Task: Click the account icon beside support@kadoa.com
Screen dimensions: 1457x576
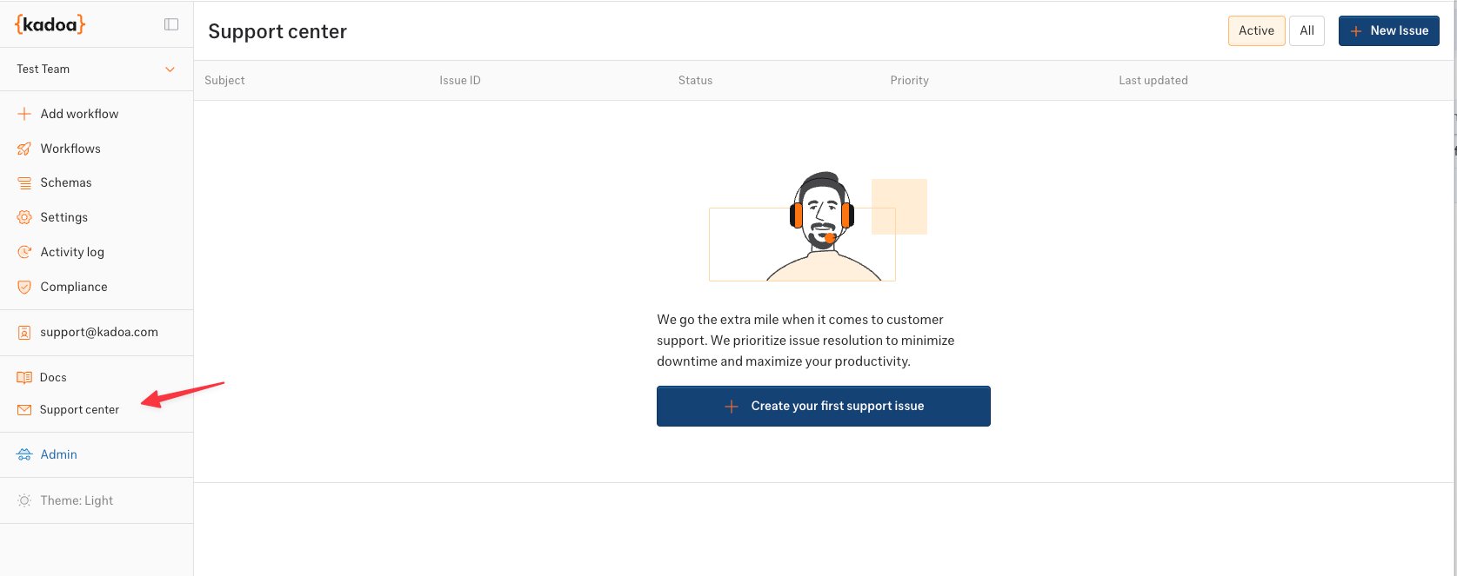Action: pyautogui.click(x=24, y=332)
